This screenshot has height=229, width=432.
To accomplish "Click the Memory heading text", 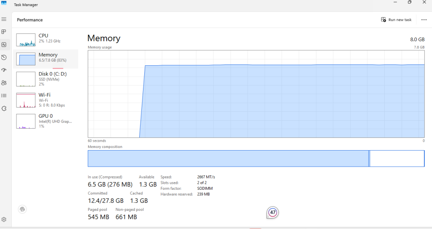I will click(104, 38).
